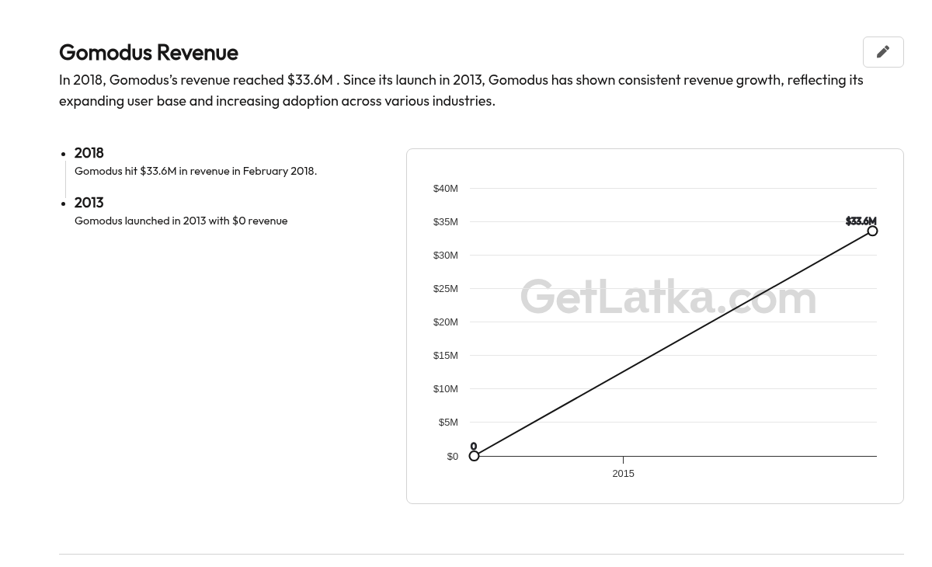Click the $20M y-axis label

coord(446,322)
